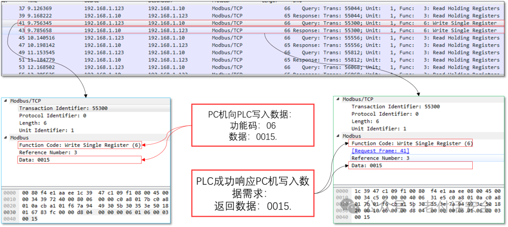Collapse the Modbus/TCP tree in right details pane
508x227 pixels.
point(338,99)
